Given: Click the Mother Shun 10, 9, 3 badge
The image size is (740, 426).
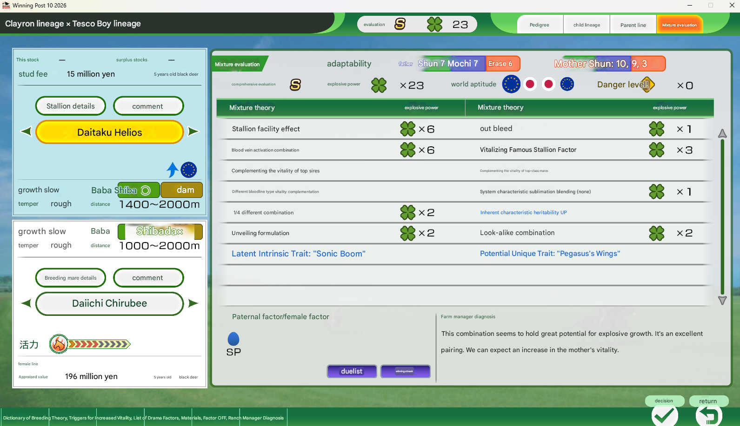Looking at the screenshot, I should [x=609, y=64].
